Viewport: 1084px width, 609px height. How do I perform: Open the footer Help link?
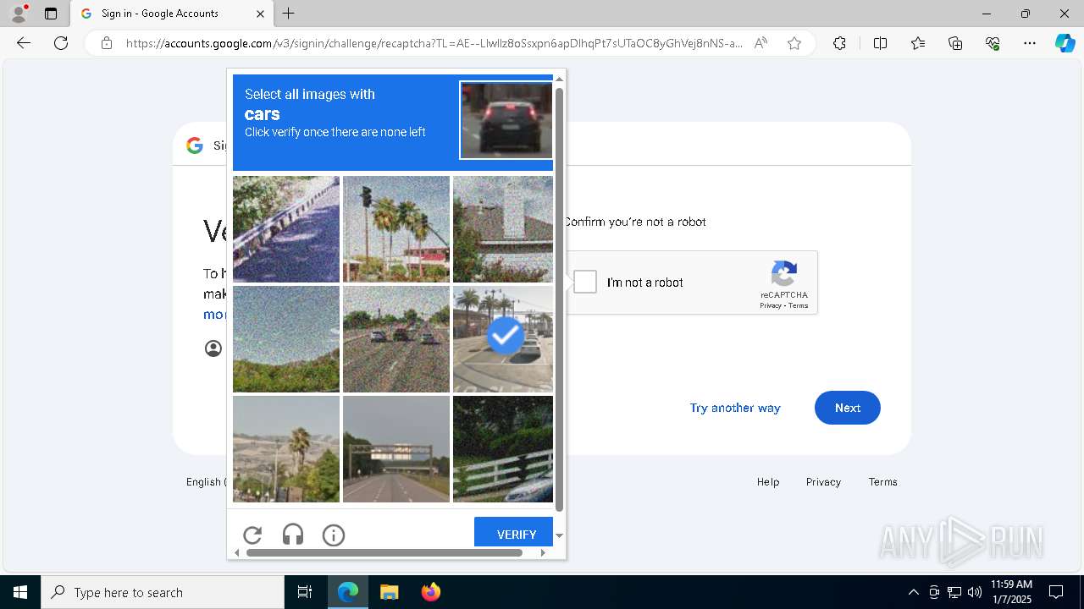click(x=768, y=482)
